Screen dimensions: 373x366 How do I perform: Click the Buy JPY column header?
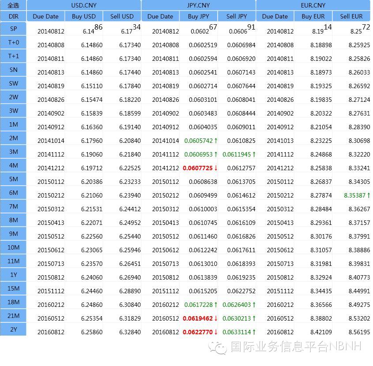click(x=198, y=16)
